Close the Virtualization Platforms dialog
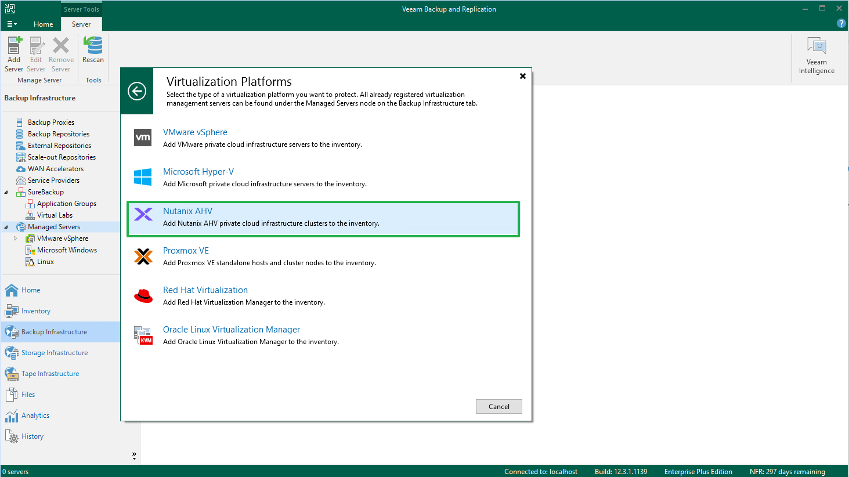The image size is (849, 477). tap(523, 76)
